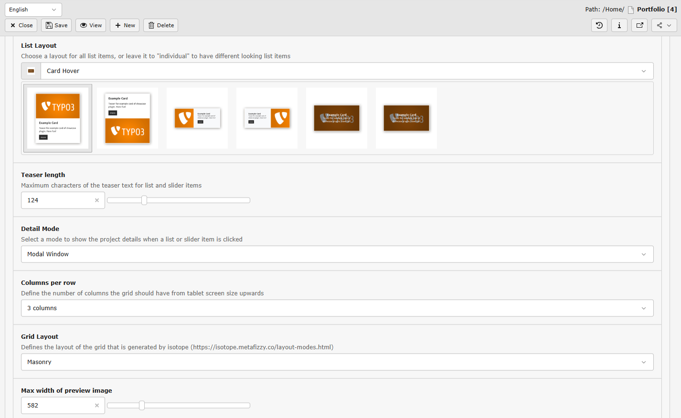The image size is (681, 418).
Task: Select the image-top card layout thumbnail
Action: pos(58,118)
